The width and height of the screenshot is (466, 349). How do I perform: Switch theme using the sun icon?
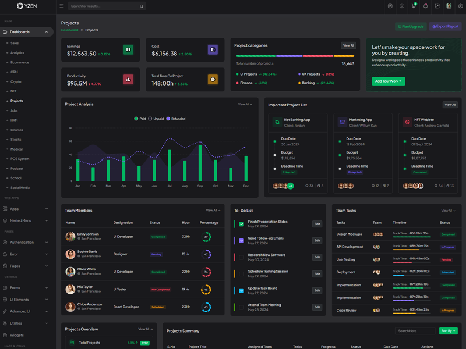click(x=401, y=6)
